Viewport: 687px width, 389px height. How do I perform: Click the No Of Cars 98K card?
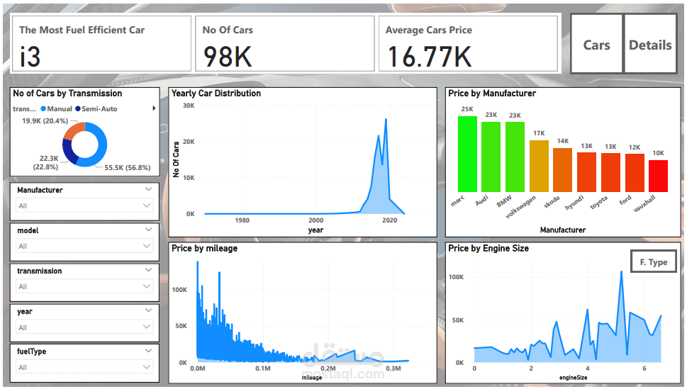tap(285, 44)
